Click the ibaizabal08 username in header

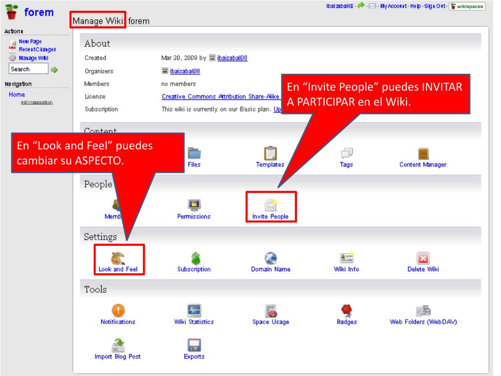pos(340,6)
